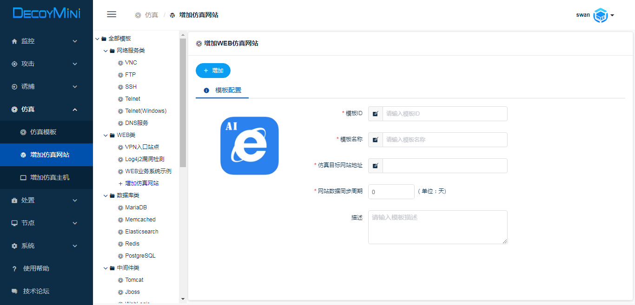635x305 pixels.
Task: Click the edit icon beside 模板名称 field
Action: click(x=376, y=140)
